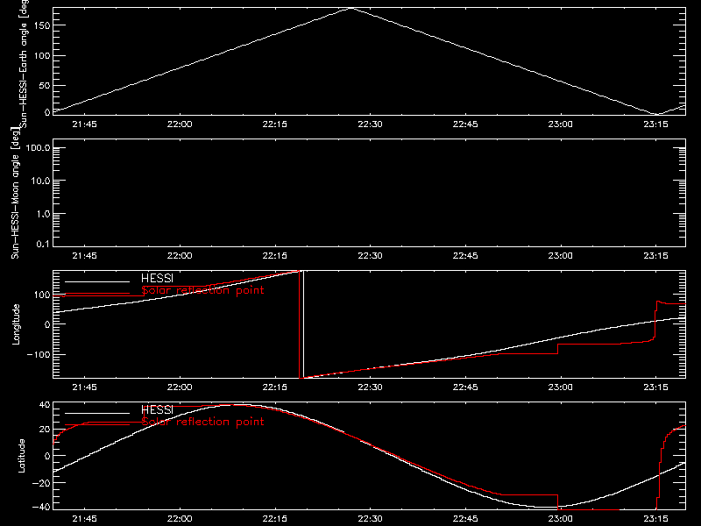This screenshot has height=526, width=701.
Task: Click the 40 tick on Latitude axis
Action: pyautogui.click(x=45, y=405)
